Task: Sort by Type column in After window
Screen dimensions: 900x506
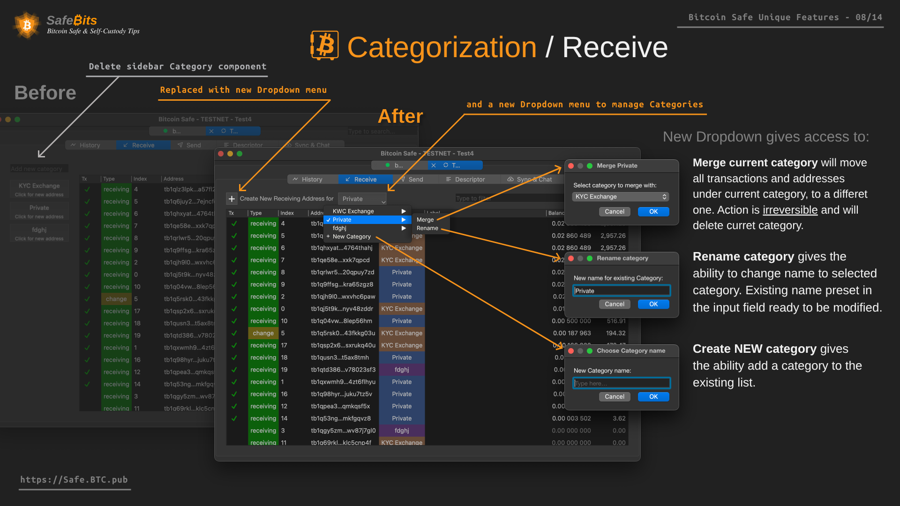Action: pyautogui.click(x=263, y=213)
